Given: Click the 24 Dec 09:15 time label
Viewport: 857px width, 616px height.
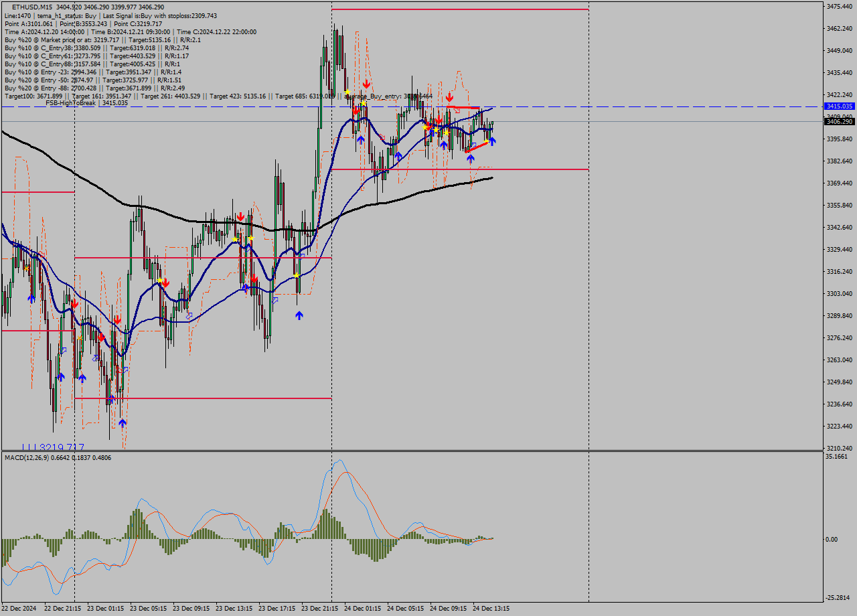Looking at the screenshot, I should (449, 609).
